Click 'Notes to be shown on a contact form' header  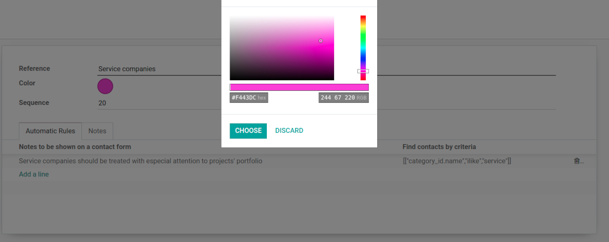[75, 147]
